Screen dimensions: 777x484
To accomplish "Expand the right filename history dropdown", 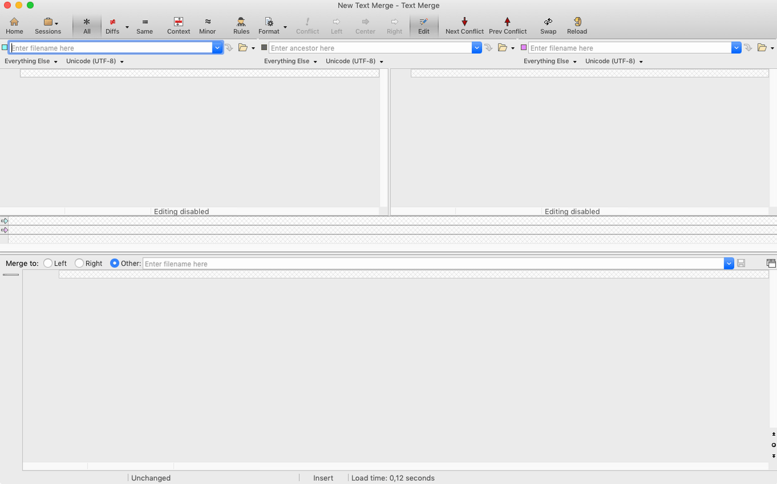I will (x=736, y=48).
